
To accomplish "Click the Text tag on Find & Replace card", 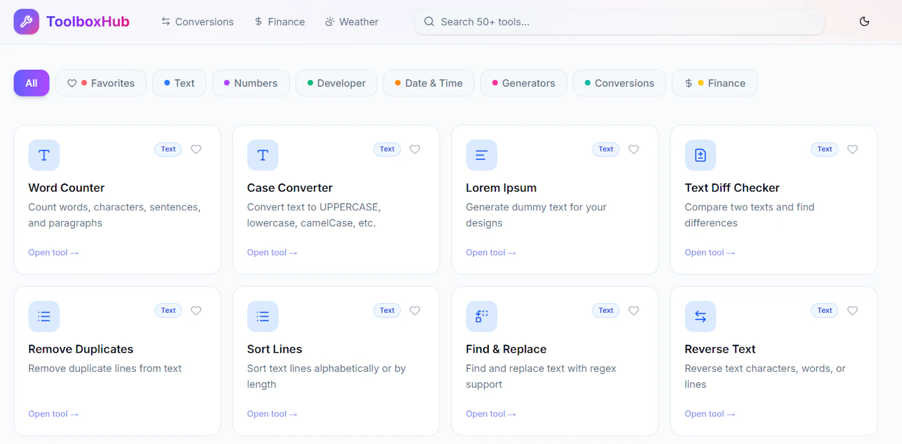I will click(605, 310).
